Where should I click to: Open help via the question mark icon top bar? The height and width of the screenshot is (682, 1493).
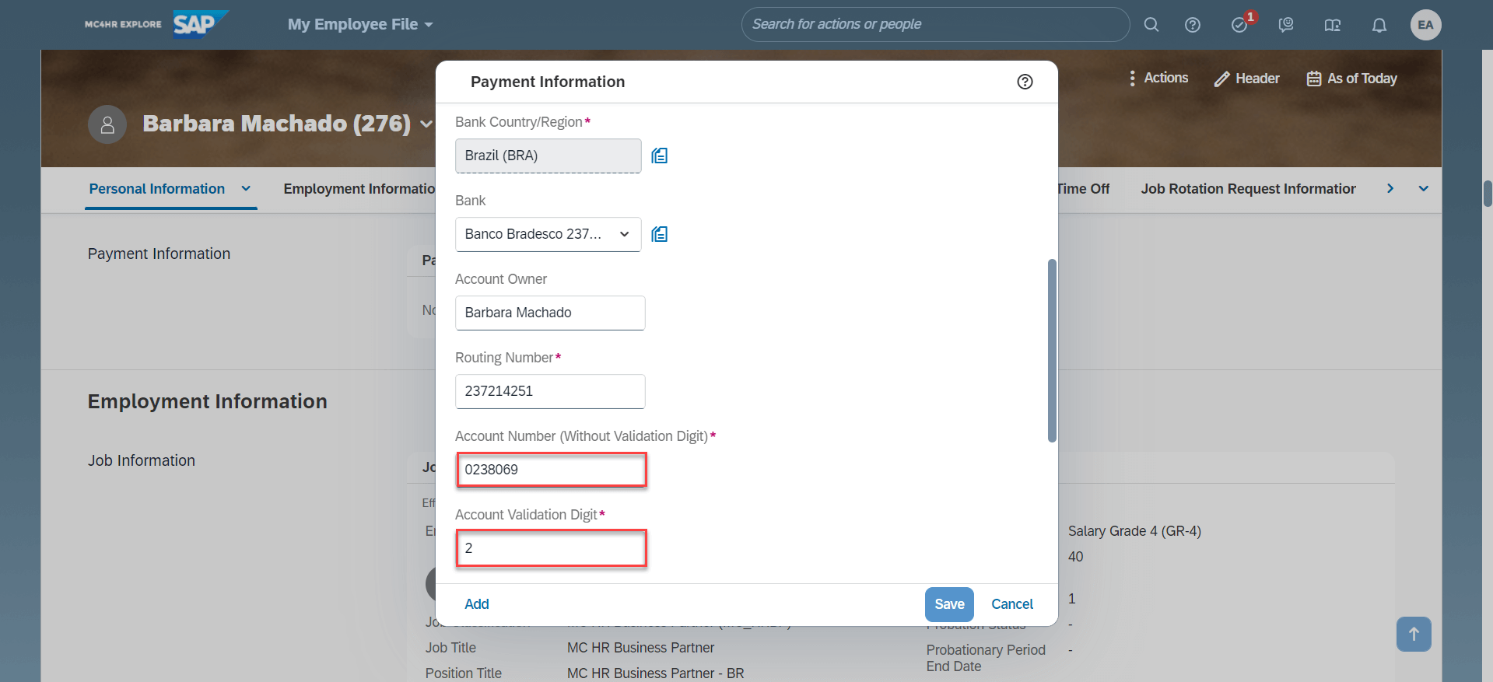tap(1192, 24)
